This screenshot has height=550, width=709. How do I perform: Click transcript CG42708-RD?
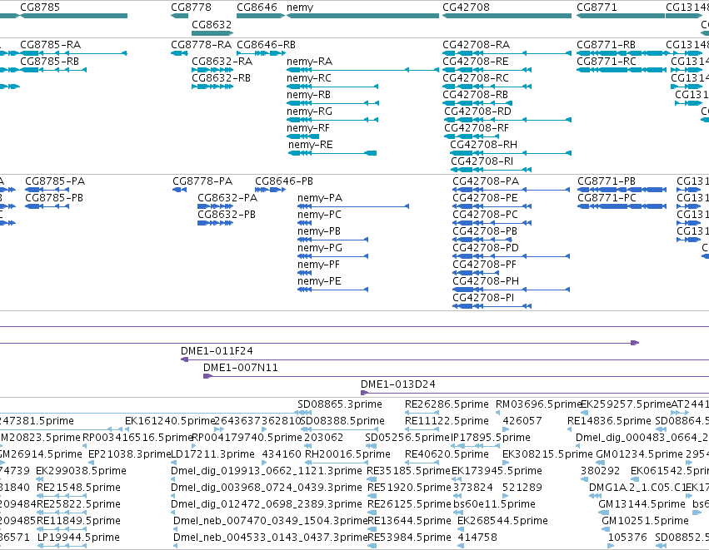coord(507,120)
